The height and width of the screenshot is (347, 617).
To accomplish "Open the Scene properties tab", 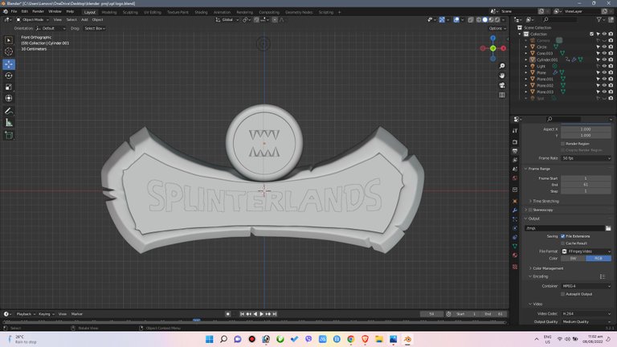I will (515, 169).
